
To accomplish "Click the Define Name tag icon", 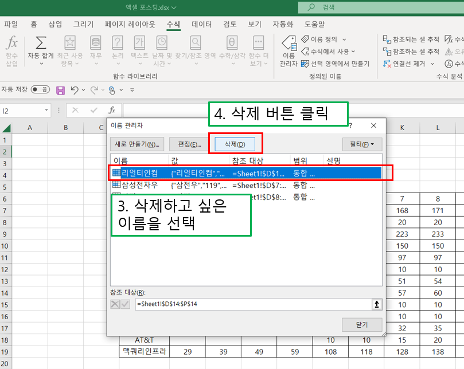I will click(305, 39).
